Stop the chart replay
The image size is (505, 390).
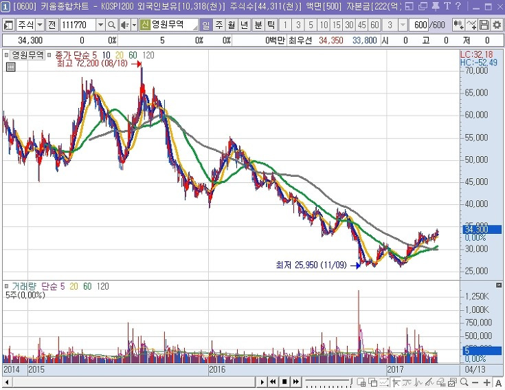tap(284, 382)
